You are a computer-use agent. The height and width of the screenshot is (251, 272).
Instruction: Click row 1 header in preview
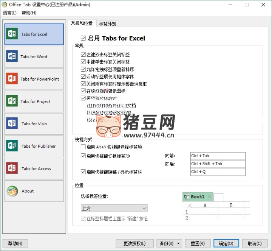187,212
